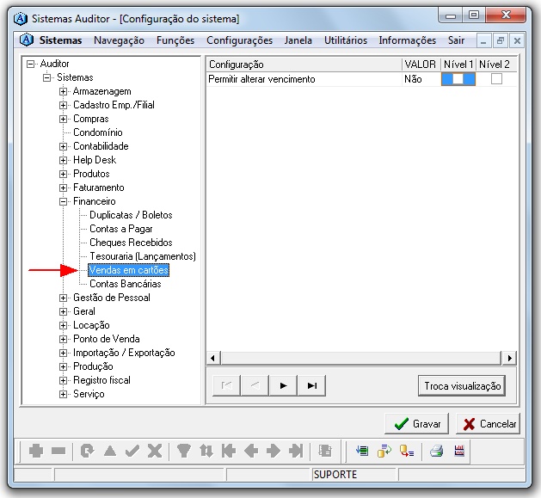Select Tesouraria (Lançamentos) in tree
The width and height of the screenshot is (541, 498).
click(143, 256)
